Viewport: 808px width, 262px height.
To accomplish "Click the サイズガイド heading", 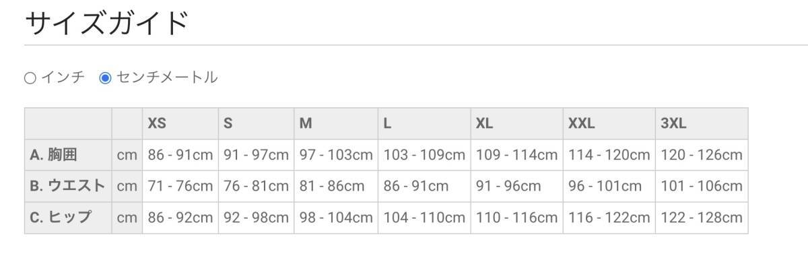I will click(106, 24).
